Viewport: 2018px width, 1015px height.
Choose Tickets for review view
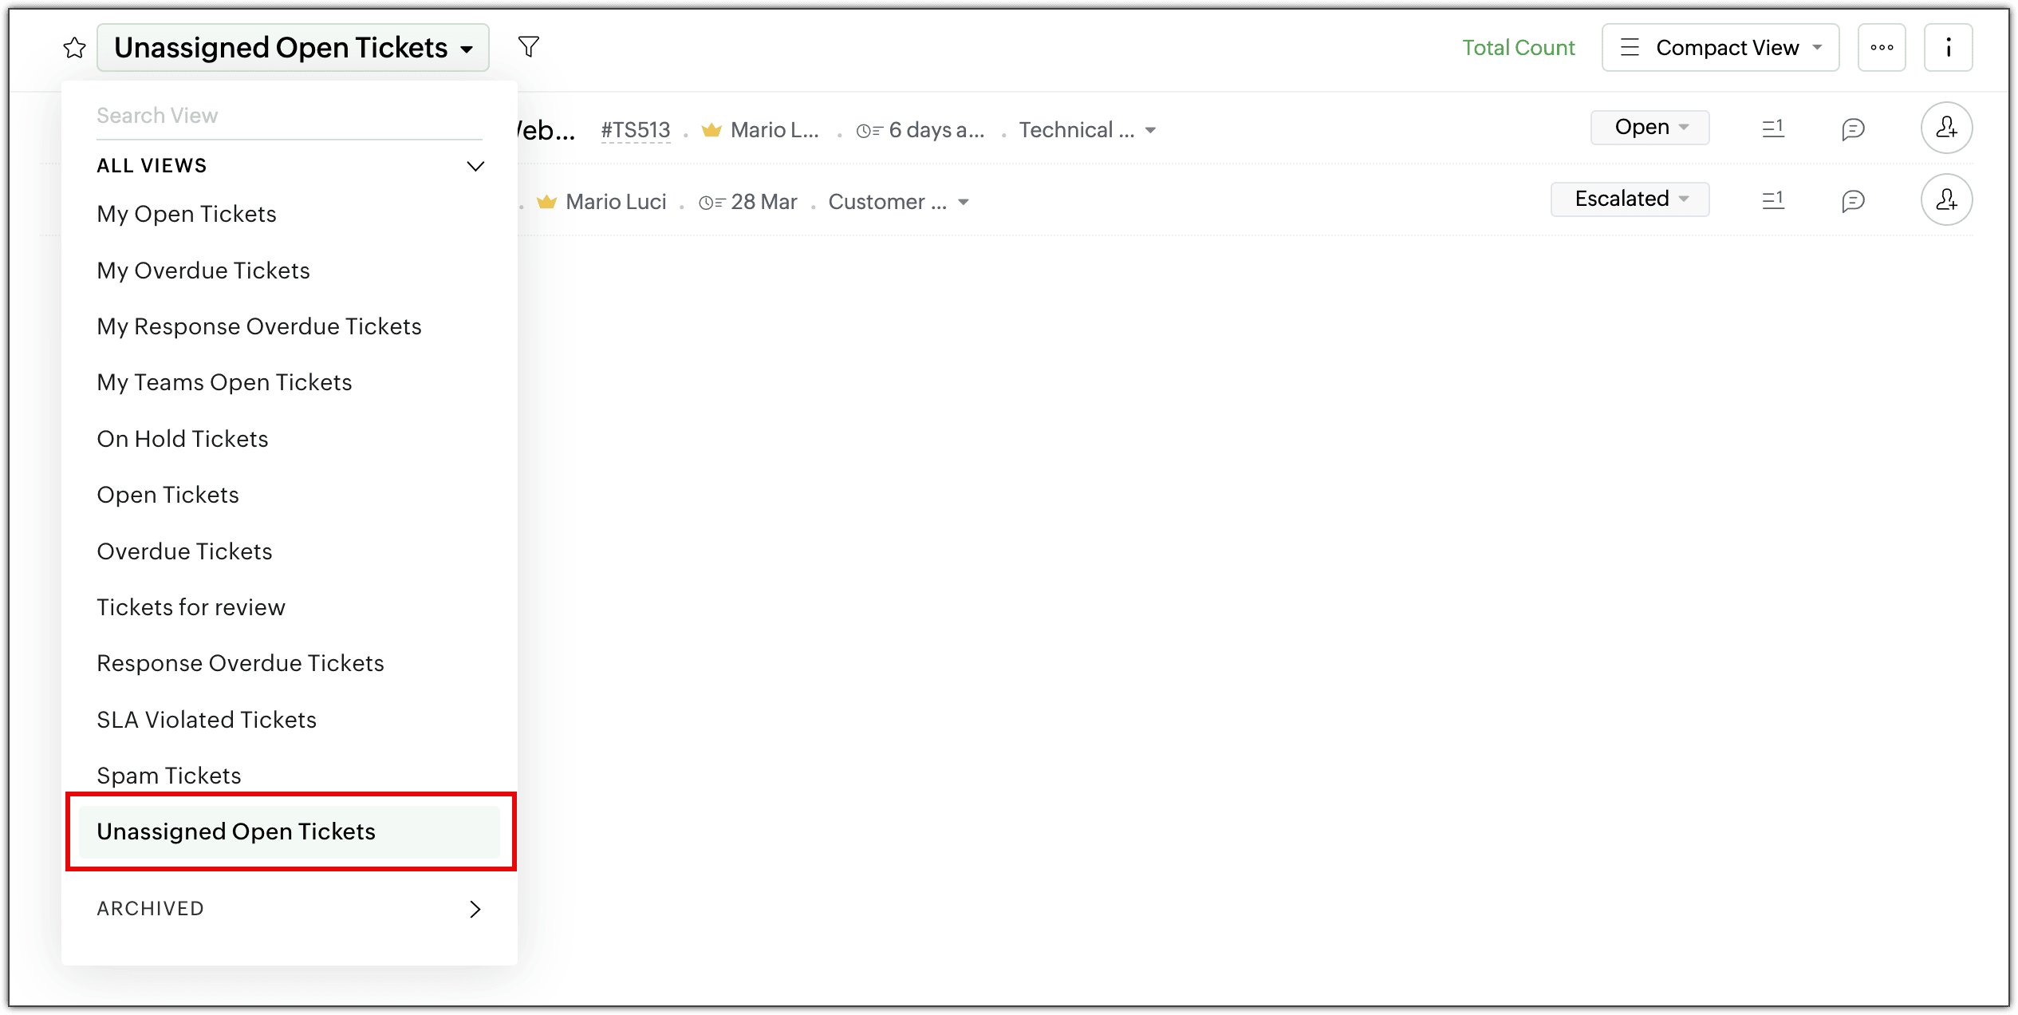[x=191, y=607]
